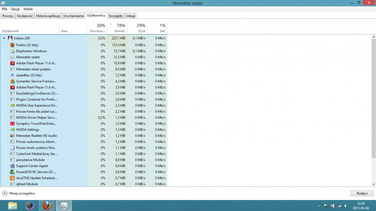Open the Usługi tab
The image size is (376, 211).
tap(130, 16)
